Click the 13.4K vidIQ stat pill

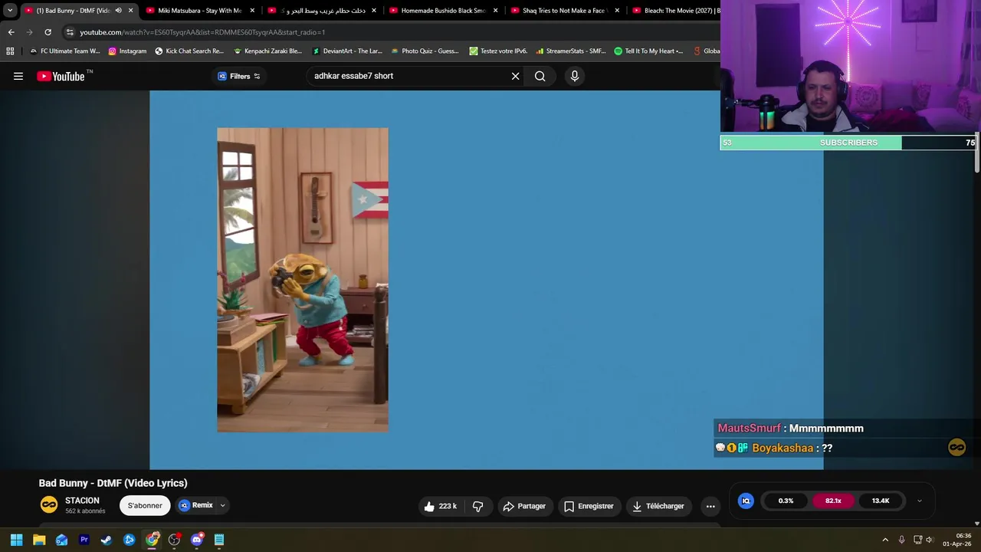coord(881,501)
